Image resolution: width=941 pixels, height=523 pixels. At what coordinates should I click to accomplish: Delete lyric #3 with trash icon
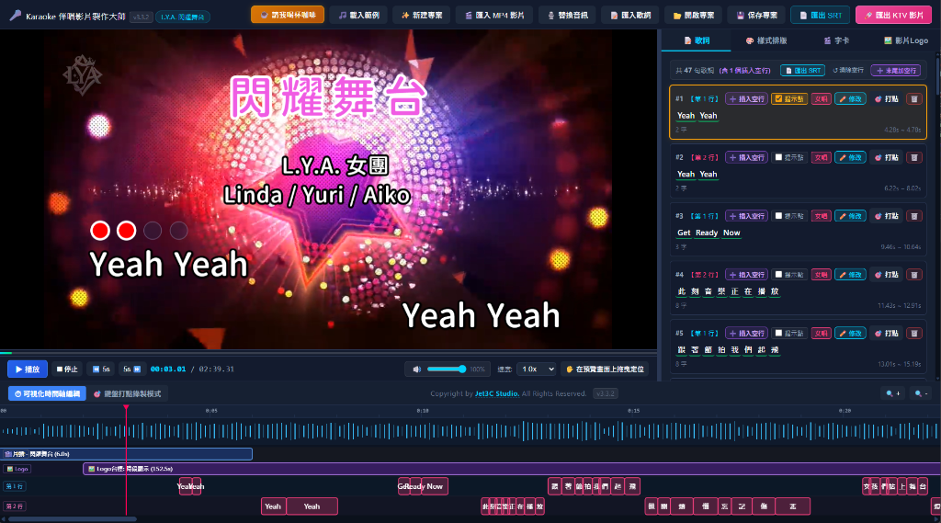pyautogui.click(x=914, y=216)
